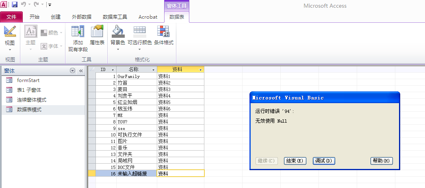Viewport: 425px width, 188px height.
Task: Click the Background Color (背景色) paint bucket
Action: 118,32
